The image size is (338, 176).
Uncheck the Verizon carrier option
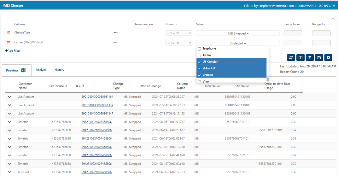tap(199, 75)
